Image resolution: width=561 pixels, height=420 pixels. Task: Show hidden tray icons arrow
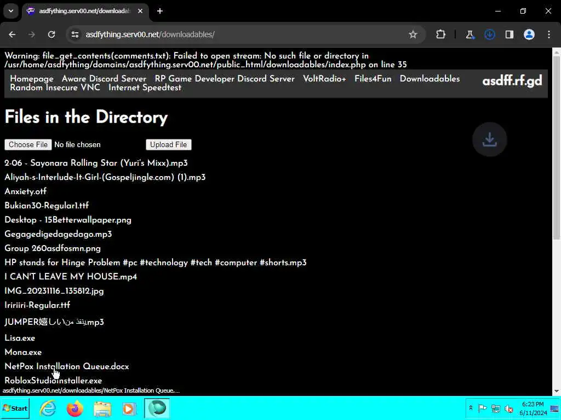point(471,408)
